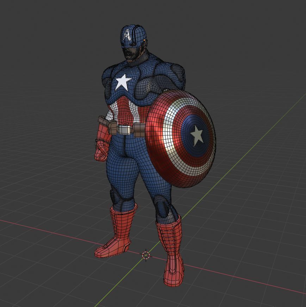Select the red gloved fist
Viewport: 306px width, 307px height.
101,151
